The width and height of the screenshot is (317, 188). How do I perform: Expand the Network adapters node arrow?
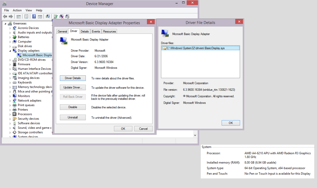coord(10,101)
